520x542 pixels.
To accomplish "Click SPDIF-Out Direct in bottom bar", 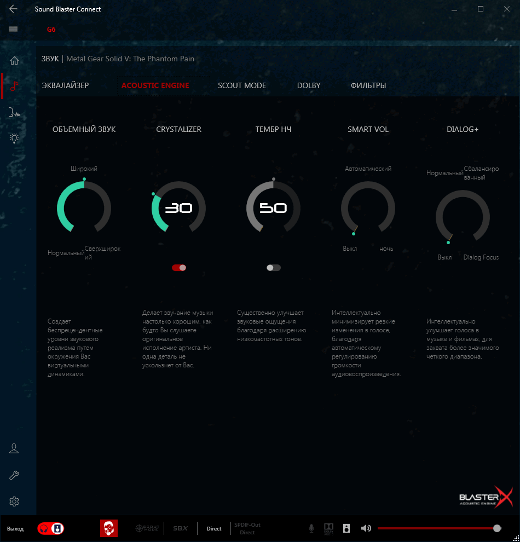I will point(247,528).
